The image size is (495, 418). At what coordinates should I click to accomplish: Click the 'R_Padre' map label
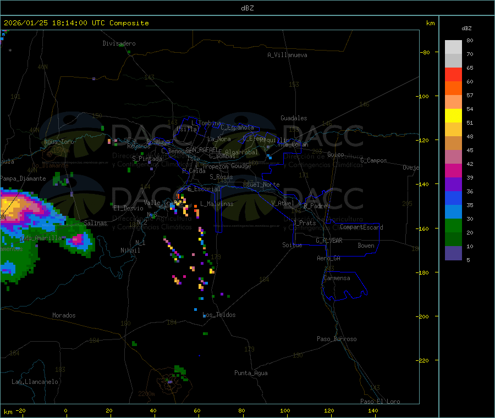coord(315,206)
